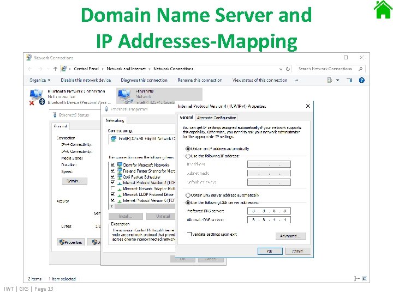Screen dimensions: 393x294
Task: Toggle Internet Protocol Version 4 checkbox
Action: click(112, 182)
